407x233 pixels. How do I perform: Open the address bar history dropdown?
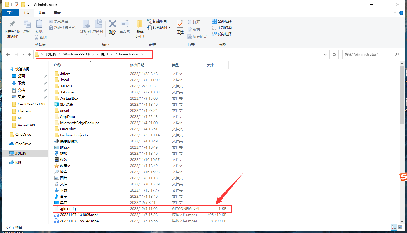click(x=325, y=54)
